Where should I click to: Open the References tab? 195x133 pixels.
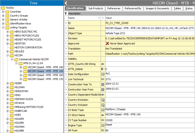click(114, 8)
